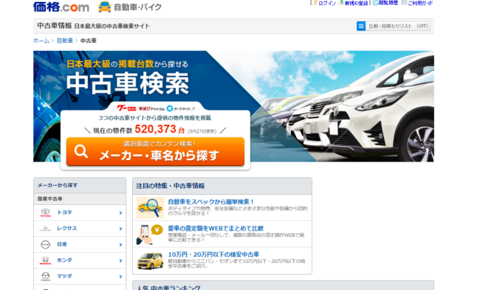Image resolution: width=484 pixels, height=290 pixels.
Task: Click the Lexus logo icon
Action: [x=46, y=229]
